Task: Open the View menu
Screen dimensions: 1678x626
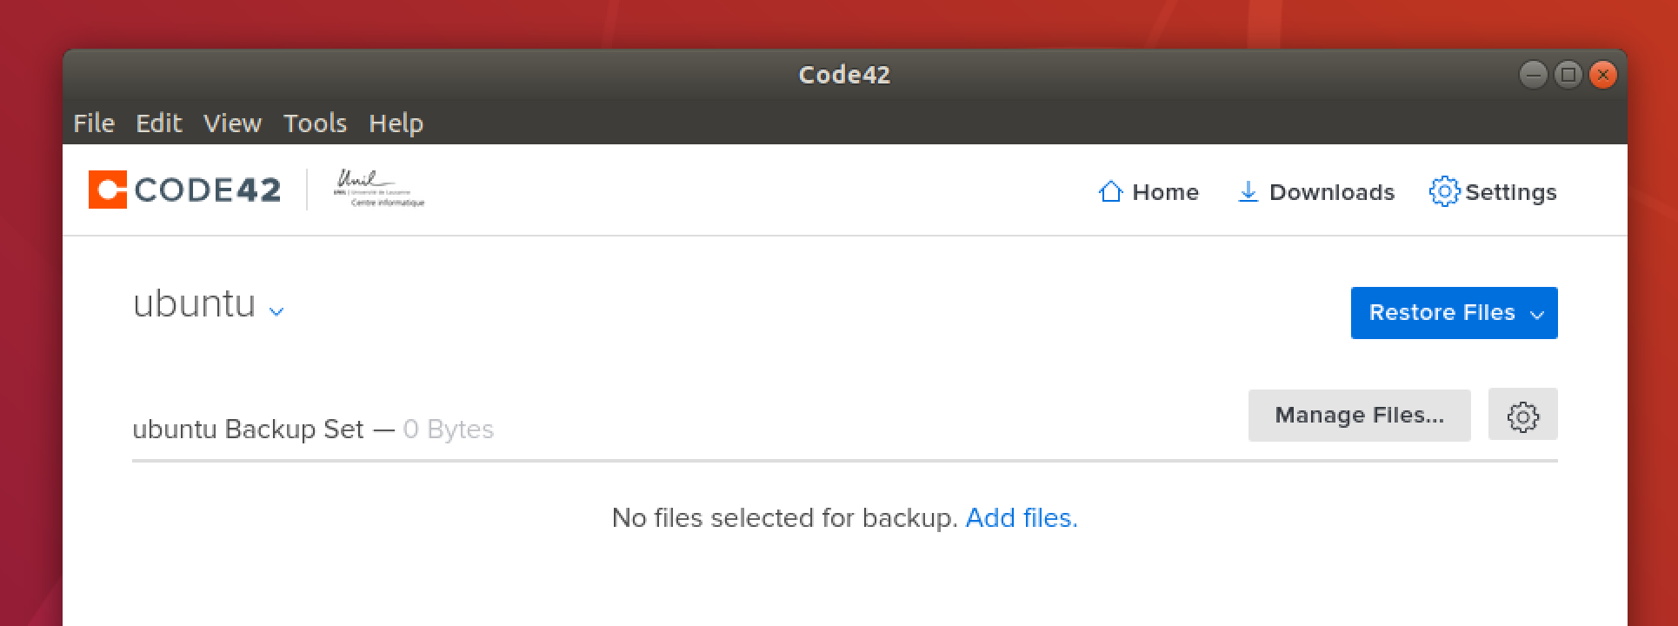Action: (x=232, y=123)
